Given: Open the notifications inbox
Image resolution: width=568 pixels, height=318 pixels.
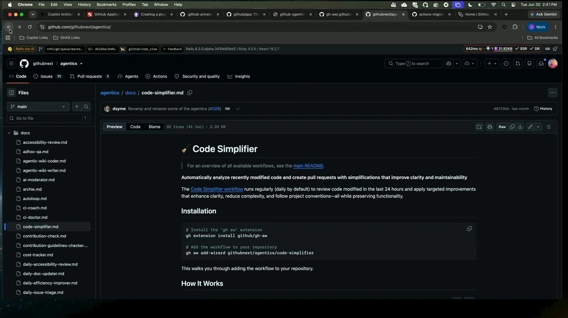Looking at the screenshot, I should [x=541, y=63].
